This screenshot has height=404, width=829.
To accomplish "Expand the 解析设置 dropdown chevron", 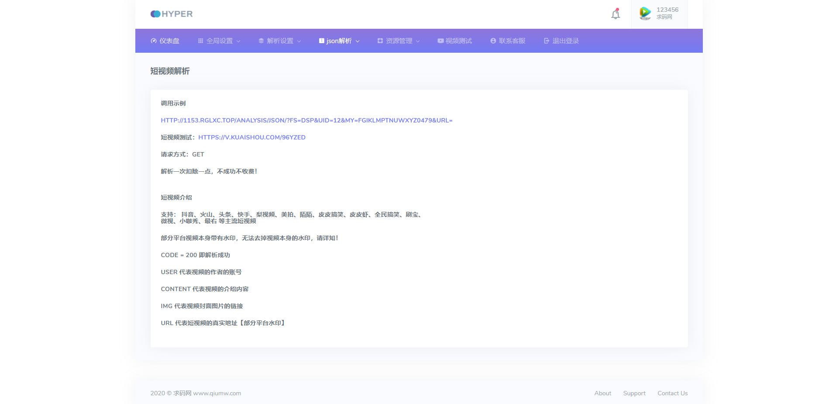I will pos(299,41).
